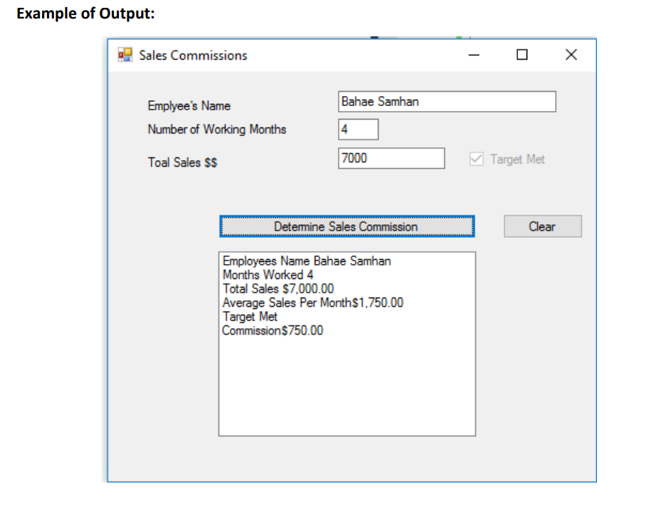Viewport: 671px width, 511px height.
Task: Click the Commission$750.00 result line
Action: point(272,330)
